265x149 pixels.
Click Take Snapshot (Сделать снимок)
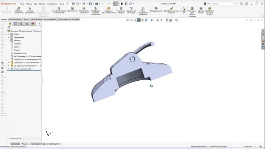pos(201,10)
